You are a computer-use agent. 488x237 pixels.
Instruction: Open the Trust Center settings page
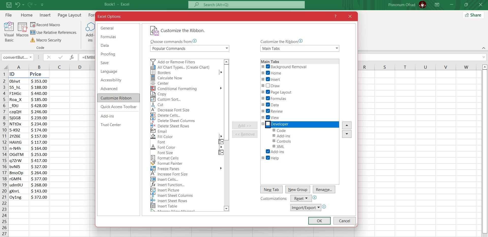111,125
